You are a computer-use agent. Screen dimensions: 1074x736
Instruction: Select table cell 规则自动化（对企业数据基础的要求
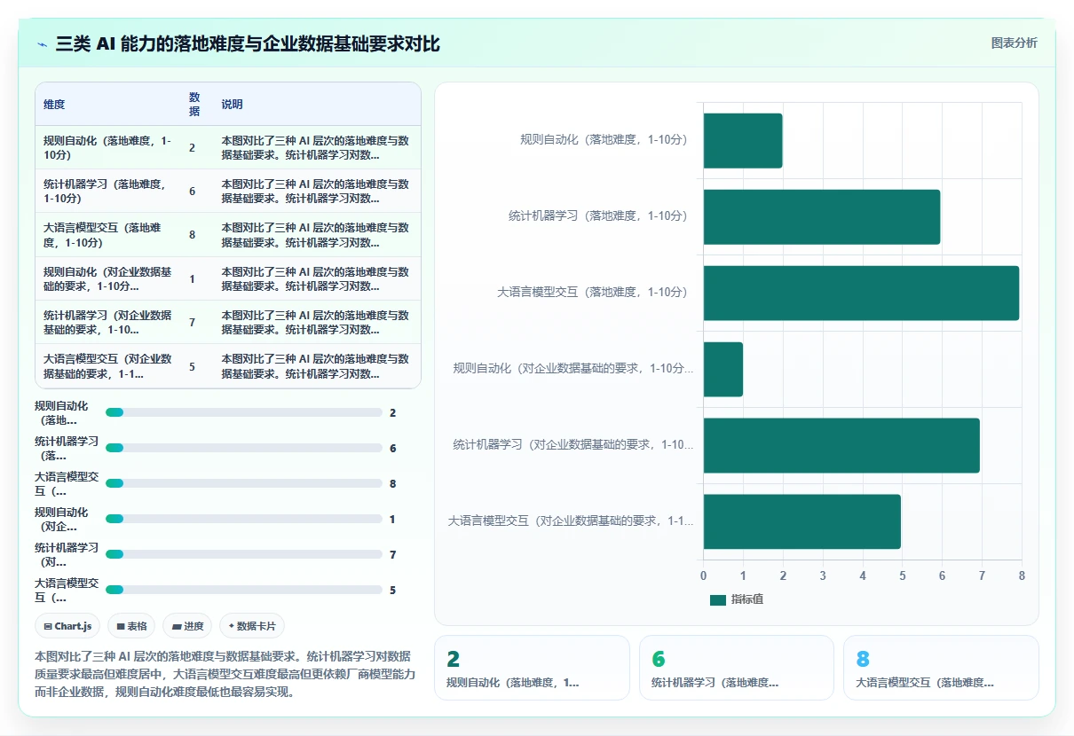(x=108, y=278)
